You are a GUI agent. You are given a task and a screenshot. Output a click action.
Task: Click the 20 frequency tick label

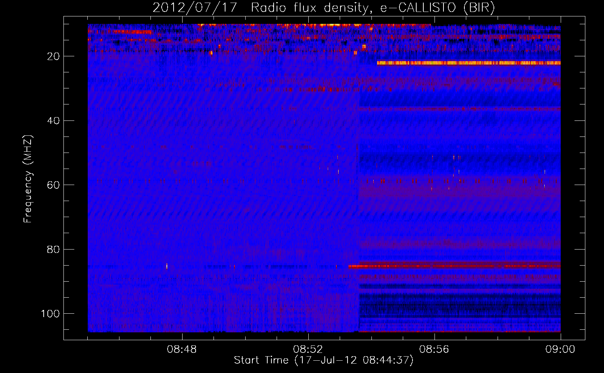[53, 56]
